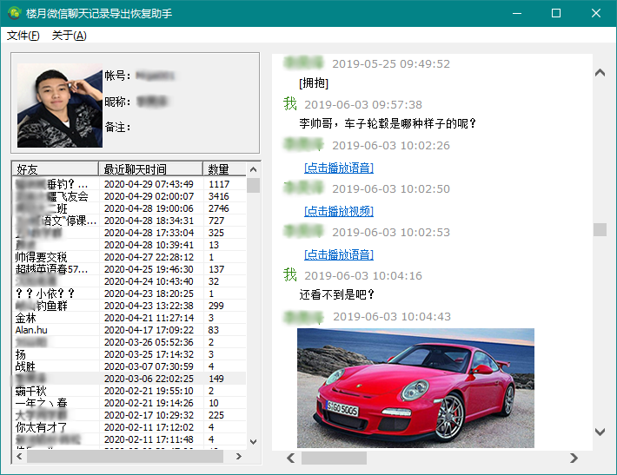Sort list by 最近聊天时间 column header
Viewport: 617px width, 475px height.
151,169
